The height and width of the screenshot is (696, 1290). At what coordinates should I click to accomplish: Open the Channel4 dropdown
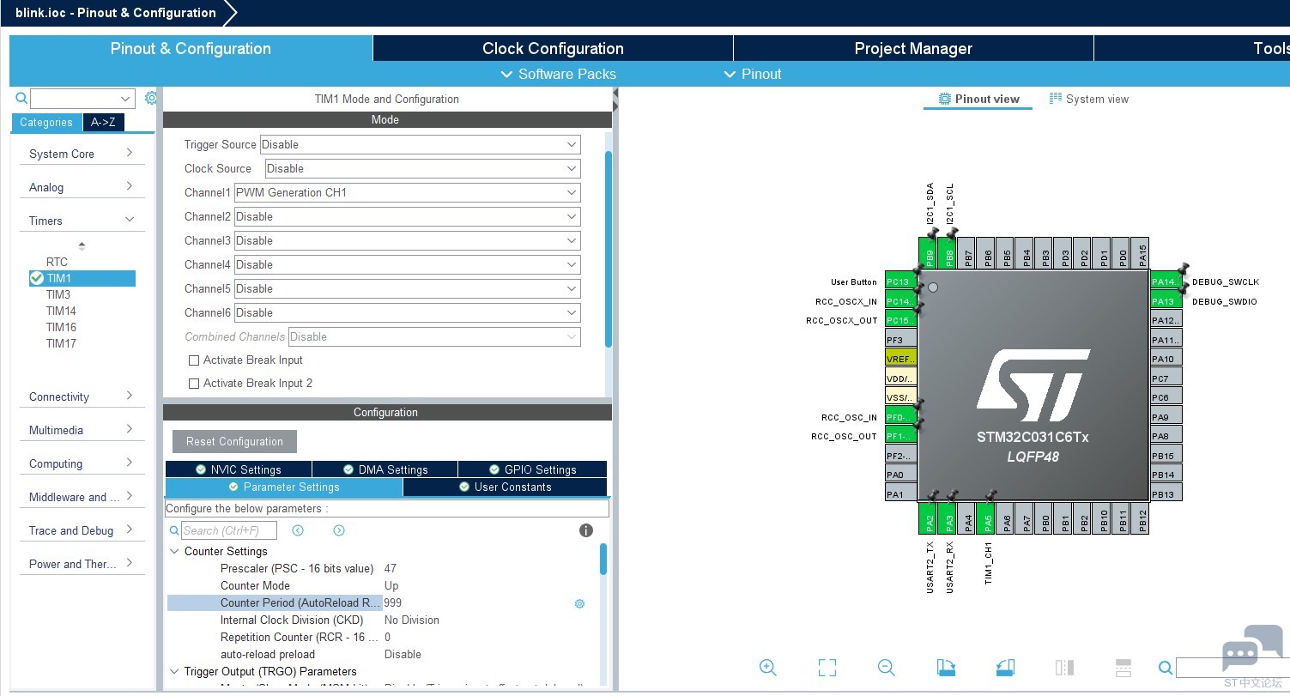(408, 265)
